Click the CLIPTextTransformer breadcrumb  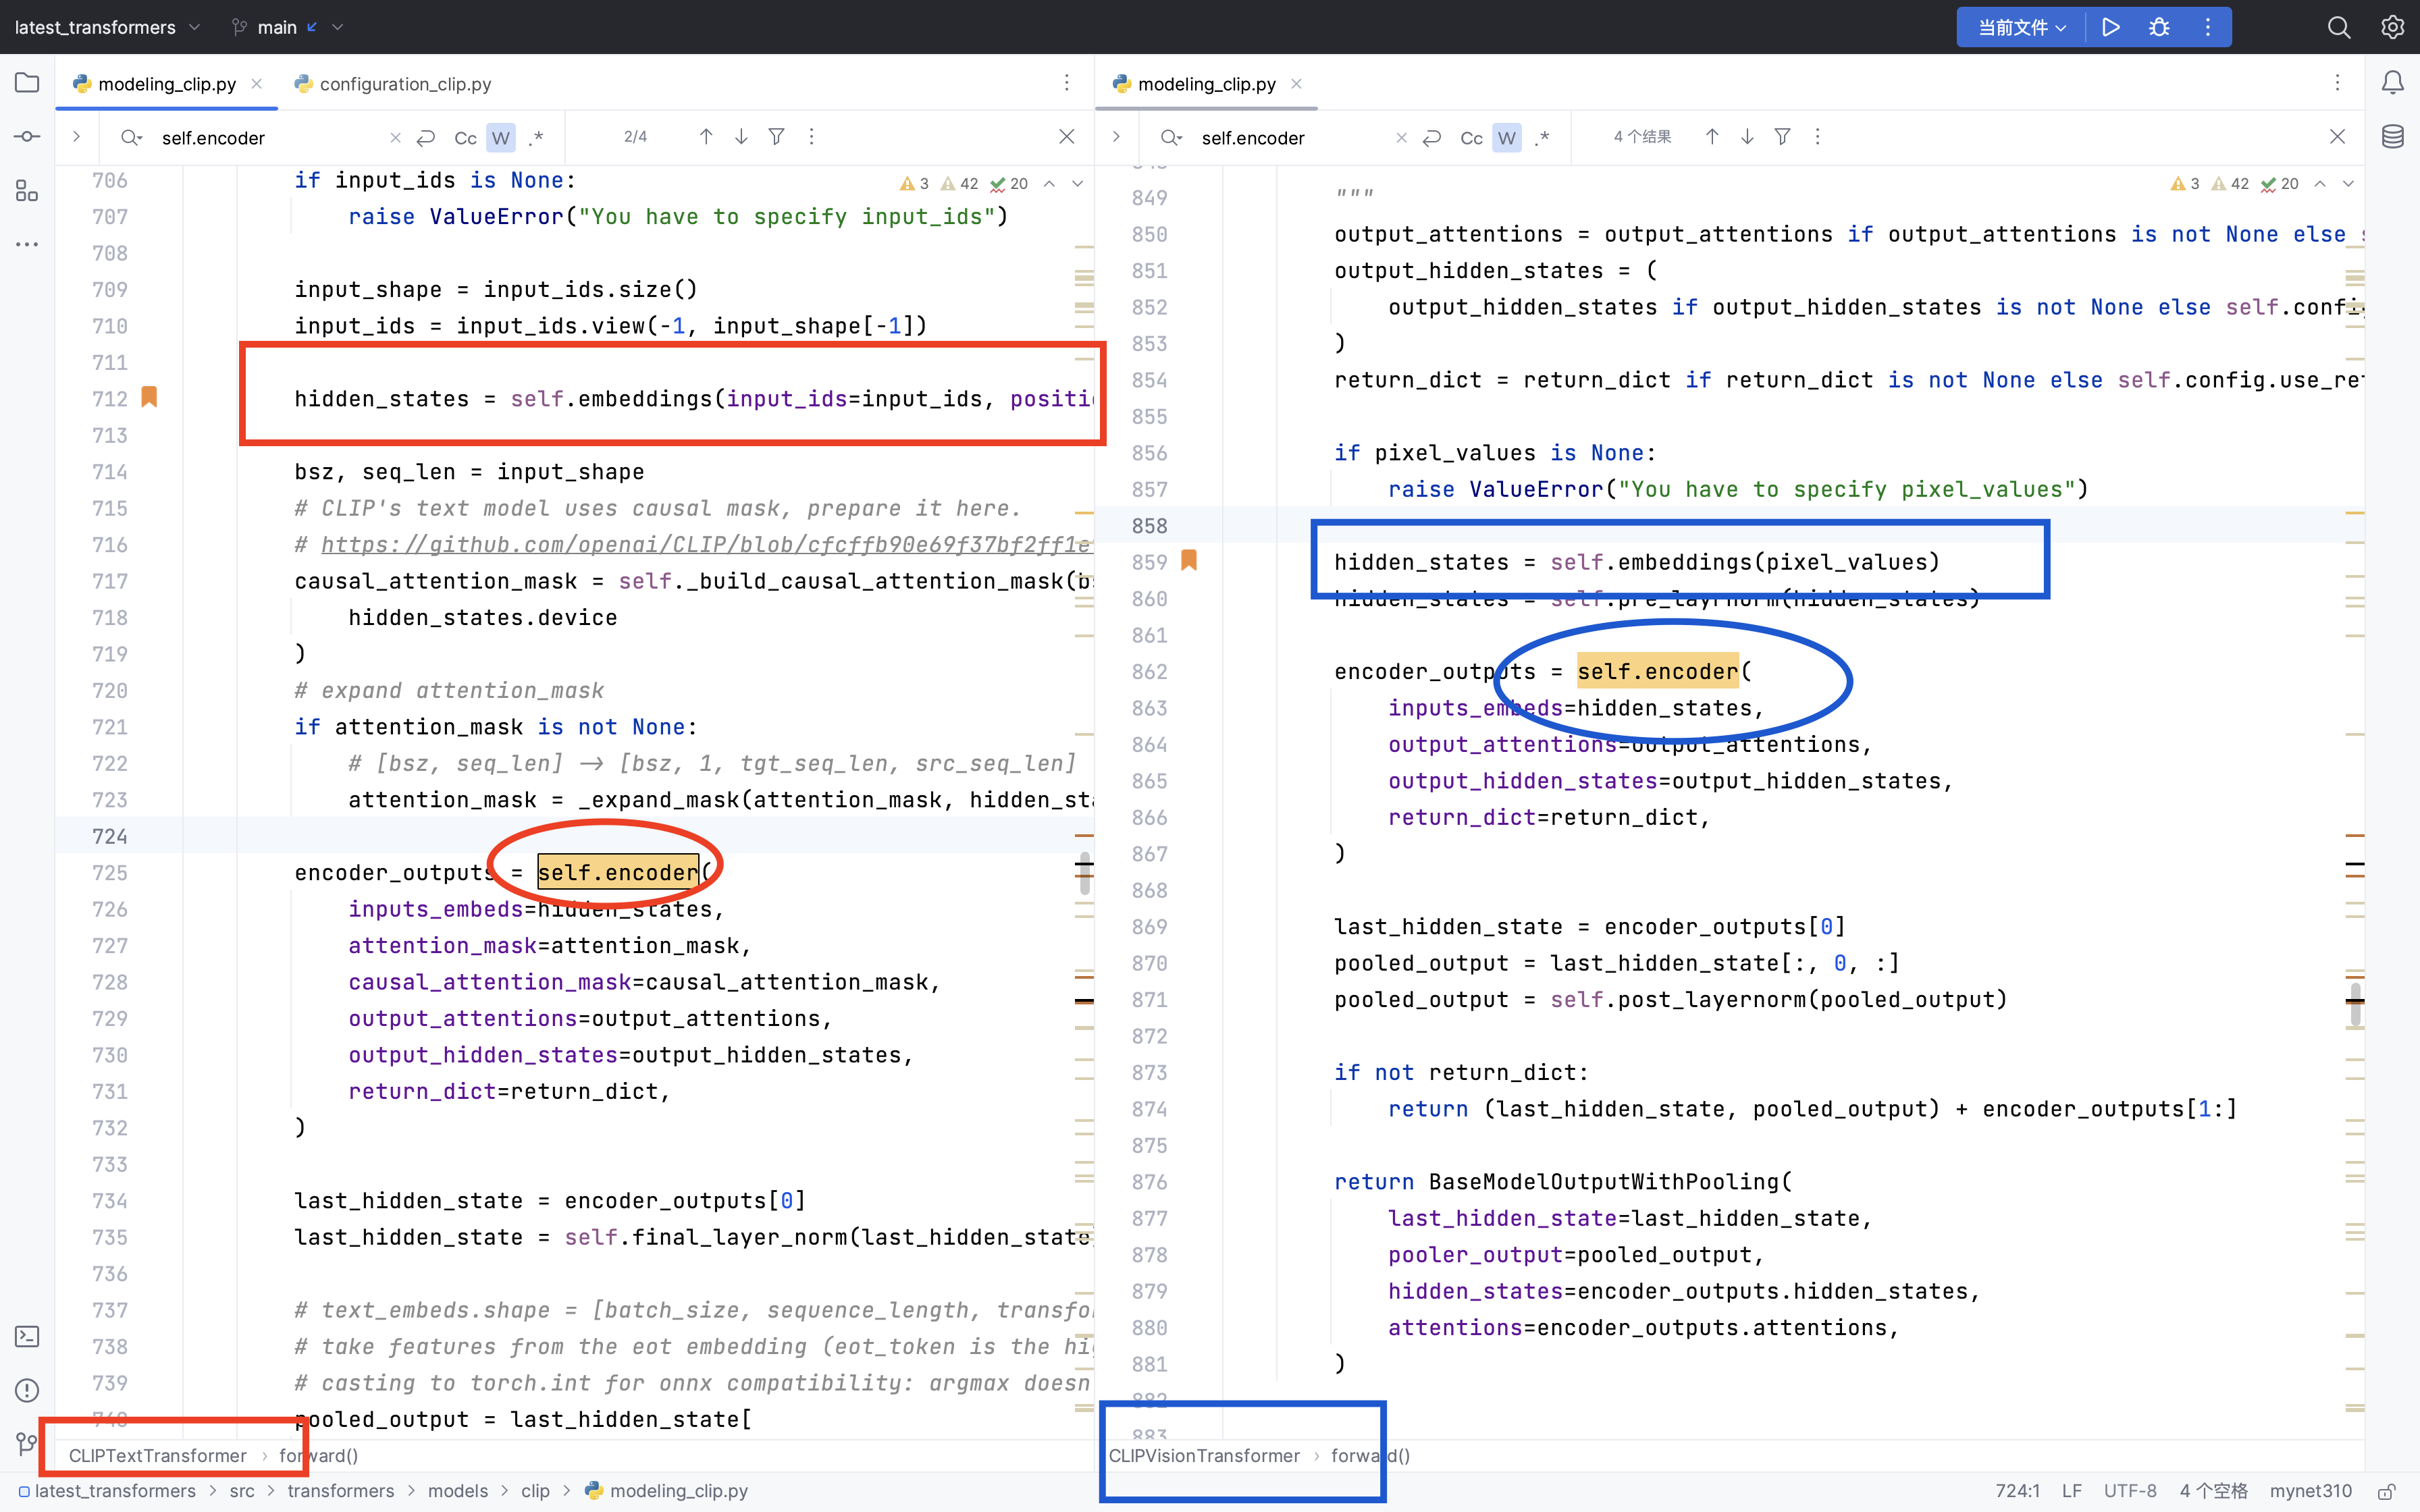(157, 1455)
